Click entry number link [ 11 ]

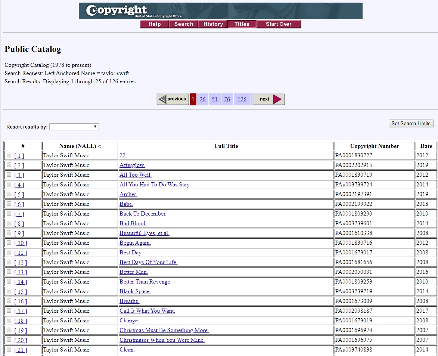tap(21, 253)
